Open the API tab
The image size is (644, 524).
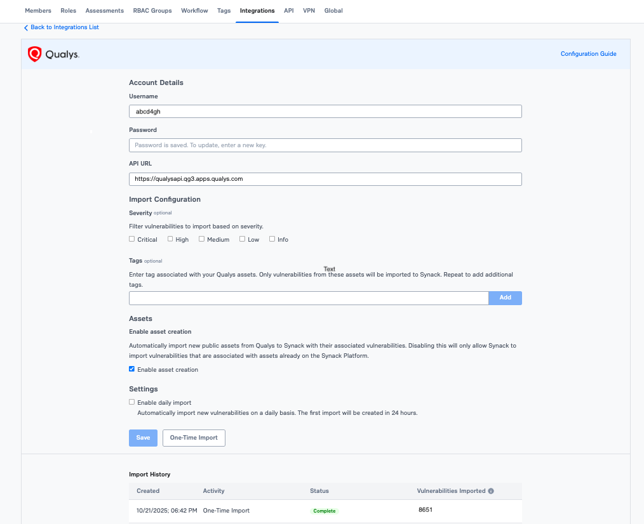pyautogui.click(x=289, y=11)
